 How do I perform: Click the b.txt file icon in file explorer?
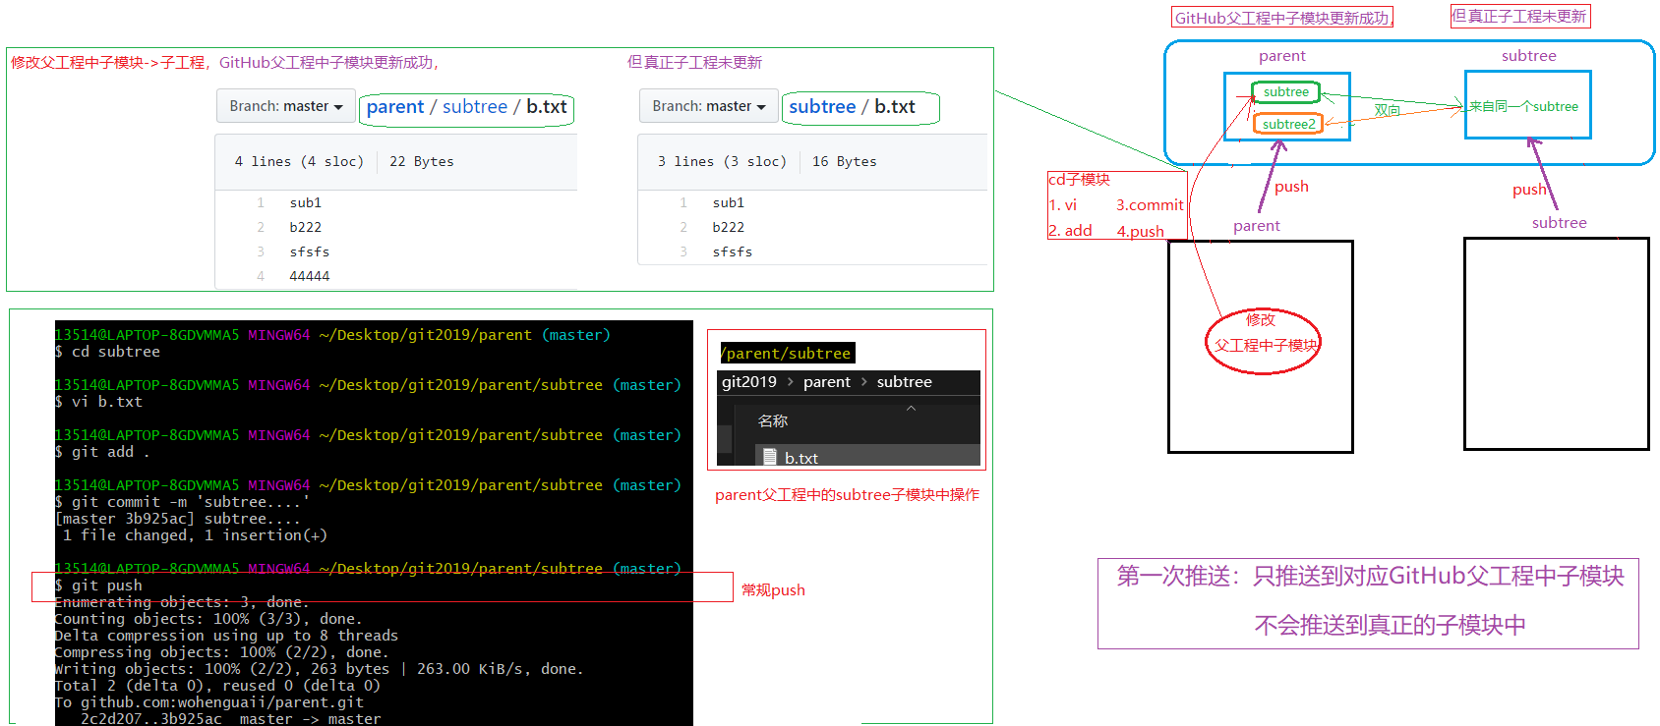tap(770, 458)
